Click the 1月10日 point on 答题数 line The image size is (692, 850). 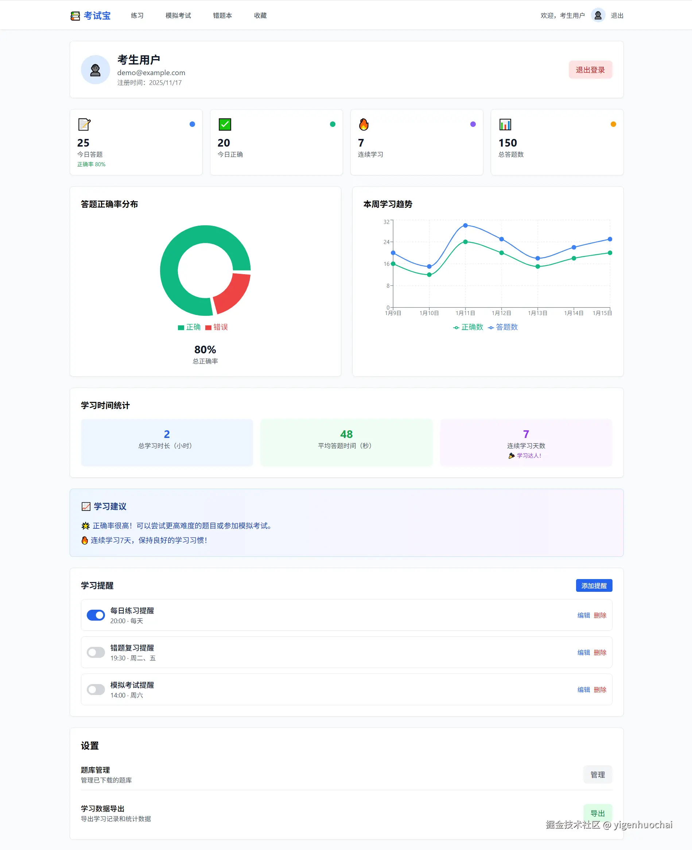point(429,266)
